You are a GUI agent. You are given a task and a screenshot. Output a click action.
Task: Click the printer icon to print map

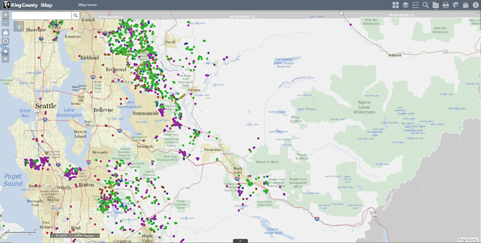446,5
